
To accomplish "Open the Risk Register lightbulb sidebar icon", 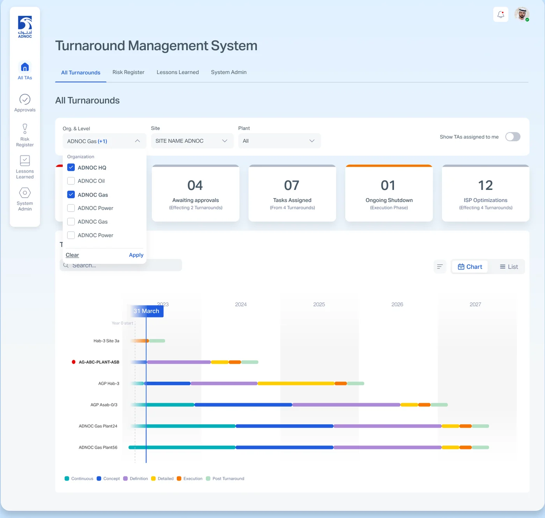I will (25, 128).
